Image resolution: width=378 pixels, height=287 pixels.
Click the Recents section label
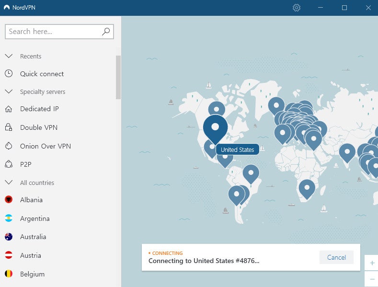pyautogui.click(x=31, y=56)
